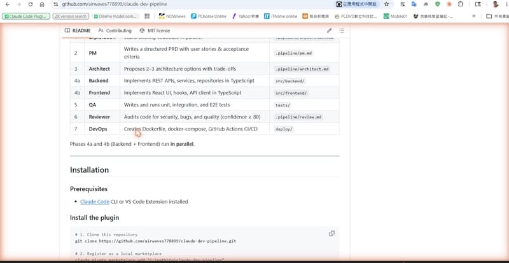View site information in the address bar
The image size is (509, 263).
[x=56, y=4]
